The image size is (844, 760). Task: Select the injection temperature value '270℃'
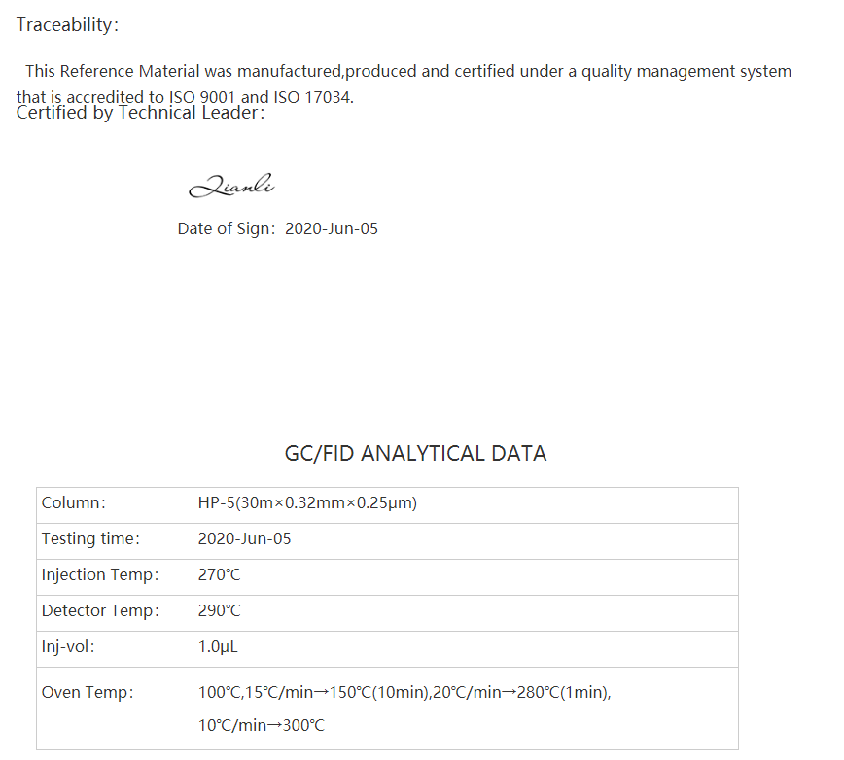click(x=219, y=575)
